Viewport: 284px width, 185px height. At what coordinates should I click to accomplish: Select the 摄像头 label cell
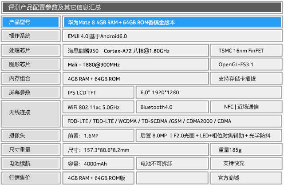tap(31, 136)
